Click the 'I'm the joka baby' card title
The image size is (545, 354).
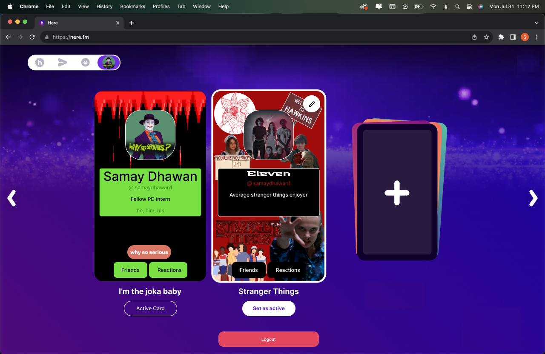tap(150, 291)
